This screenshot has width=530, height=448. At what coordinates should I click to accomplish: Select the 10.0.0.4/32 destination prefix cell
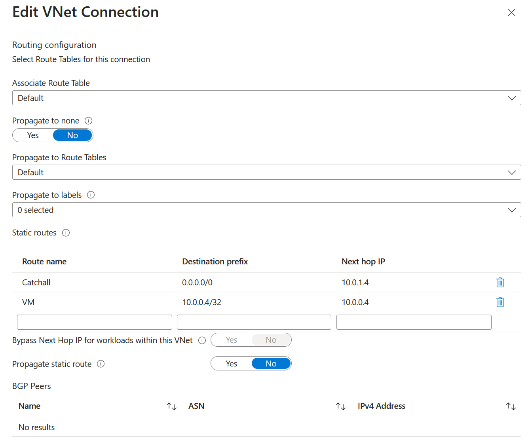tap(201, 302)
